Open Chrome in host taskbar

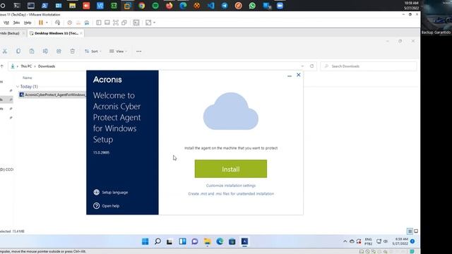(141, 6)
